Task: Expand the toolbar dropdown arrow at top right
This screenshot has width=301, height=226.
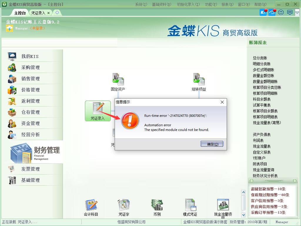Action: coord(297,13)
